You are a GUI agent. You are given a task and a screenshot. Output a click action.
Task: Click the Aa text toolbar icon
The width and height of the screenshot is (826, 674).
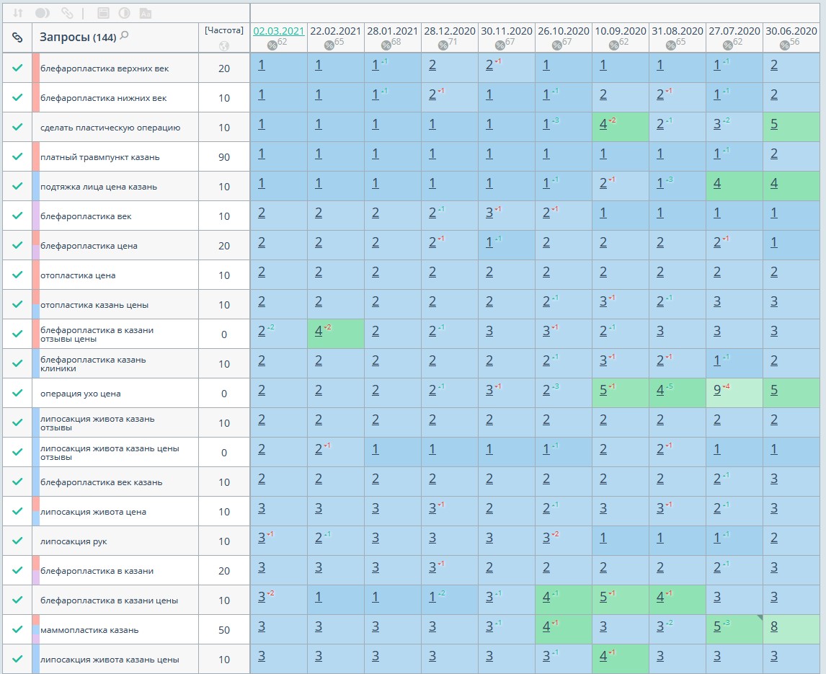145,13
